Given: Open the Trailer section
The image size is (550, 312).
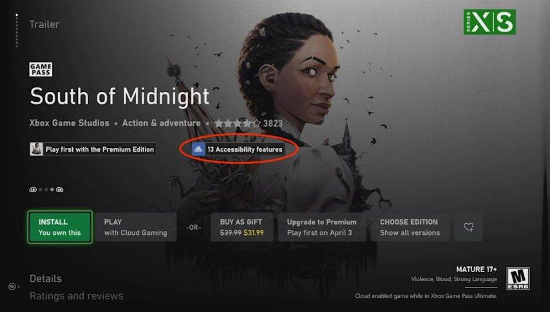Looking at the screenshot, I should click(x=44, y=24).
